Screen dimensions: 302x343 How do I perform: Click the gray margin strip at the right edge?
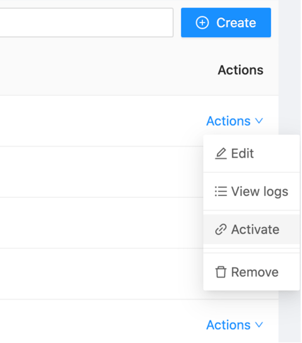(290, 66)
